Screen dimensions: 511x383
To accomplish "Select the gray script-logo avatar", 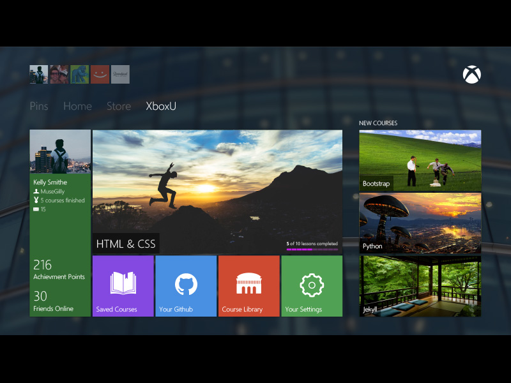I will 120,74.
